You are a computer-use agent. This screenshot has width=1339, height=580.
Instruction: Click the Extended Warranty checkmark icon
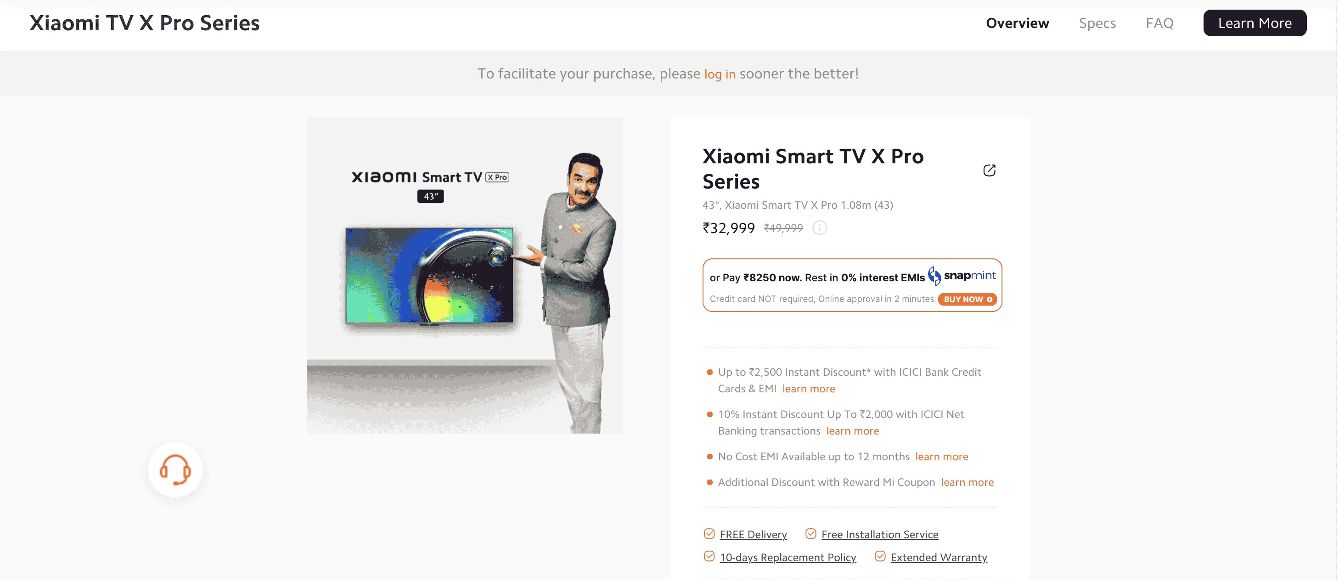pyautogui.click(x=880, y=557)
